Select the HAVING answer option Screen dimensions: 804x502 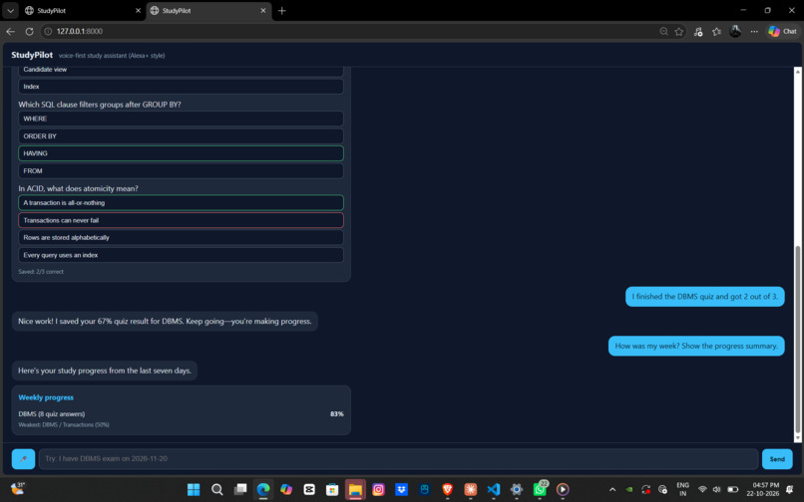(x=181, y=153)
